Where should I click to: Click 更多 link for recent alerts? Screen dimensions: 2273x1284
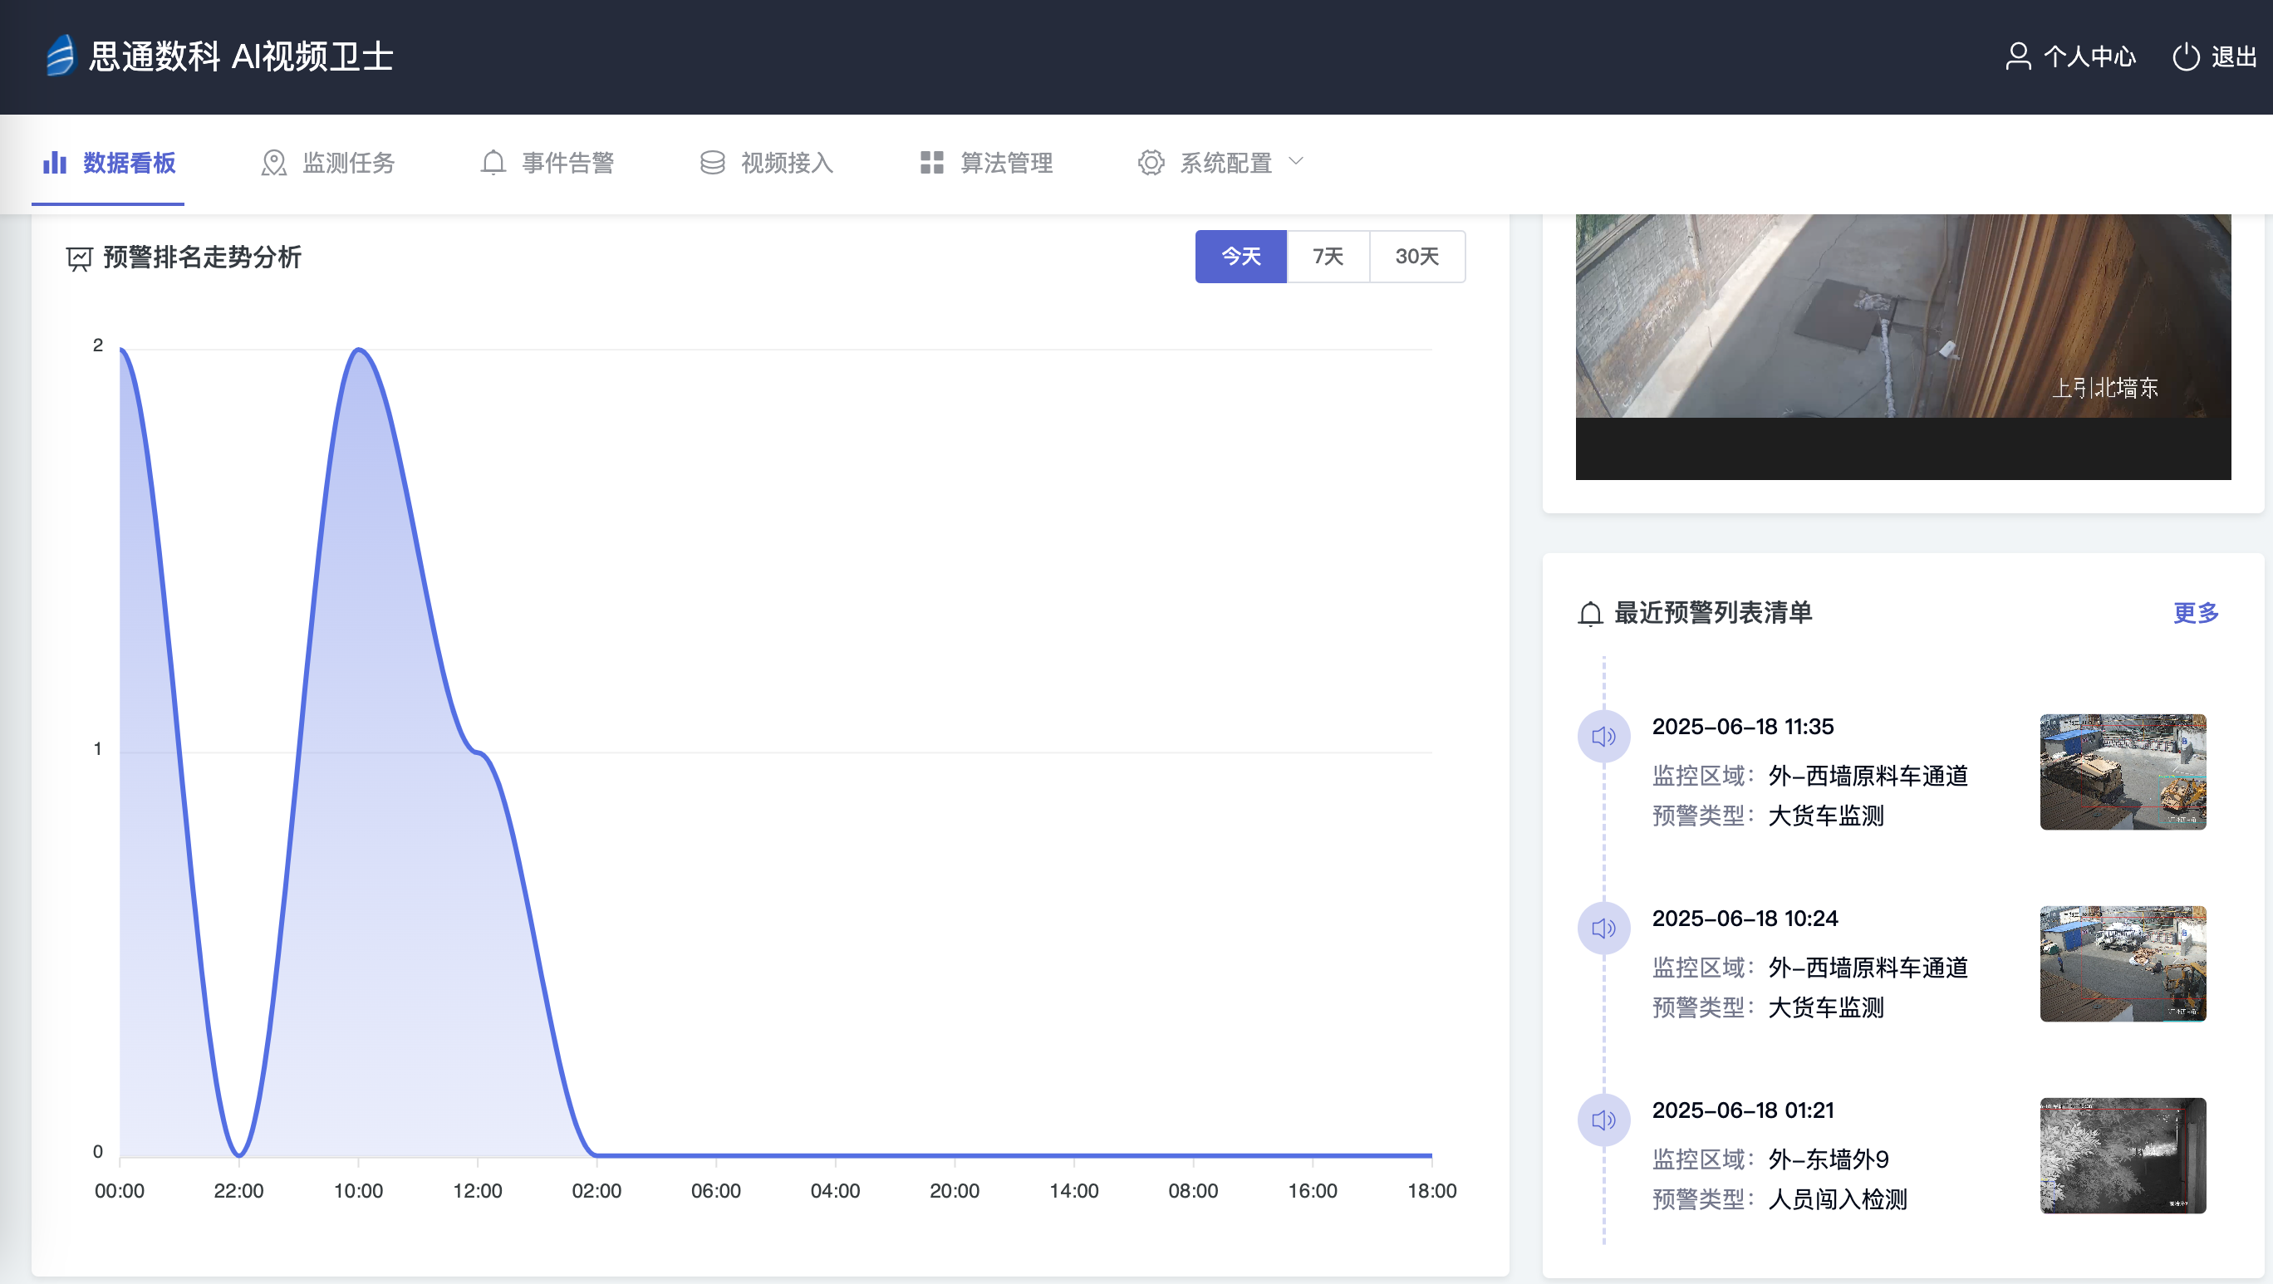pos(2196,613)
